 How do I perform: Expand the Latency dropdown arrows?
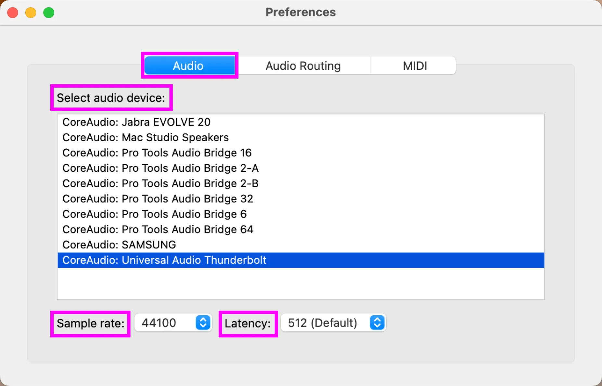click(377, 323)
